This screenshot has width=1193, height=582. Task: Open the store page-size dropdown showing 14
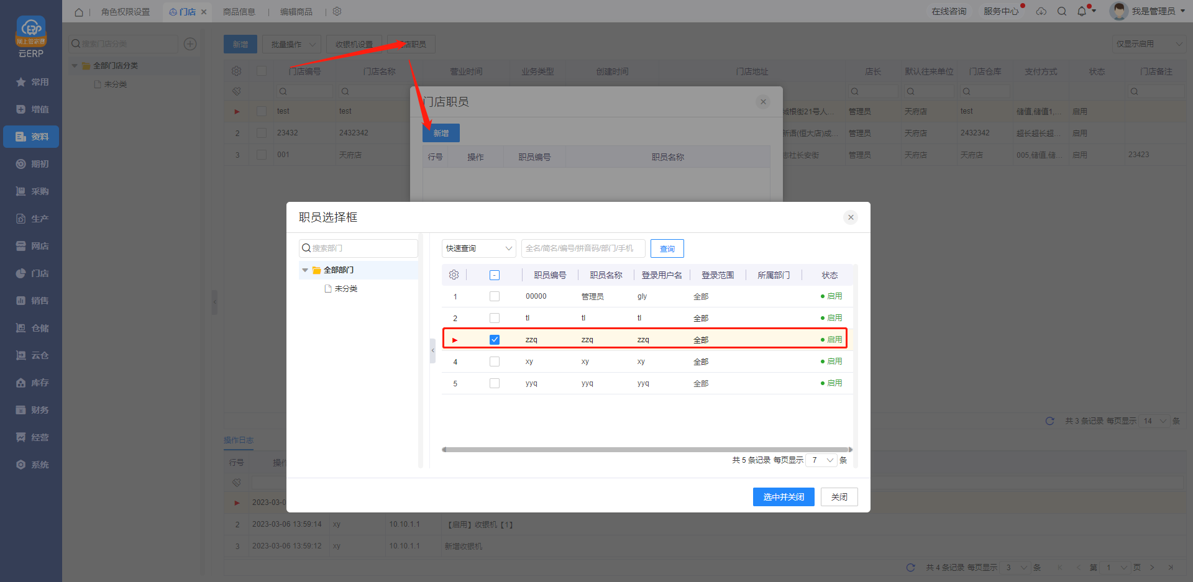tap(1154, 421)
